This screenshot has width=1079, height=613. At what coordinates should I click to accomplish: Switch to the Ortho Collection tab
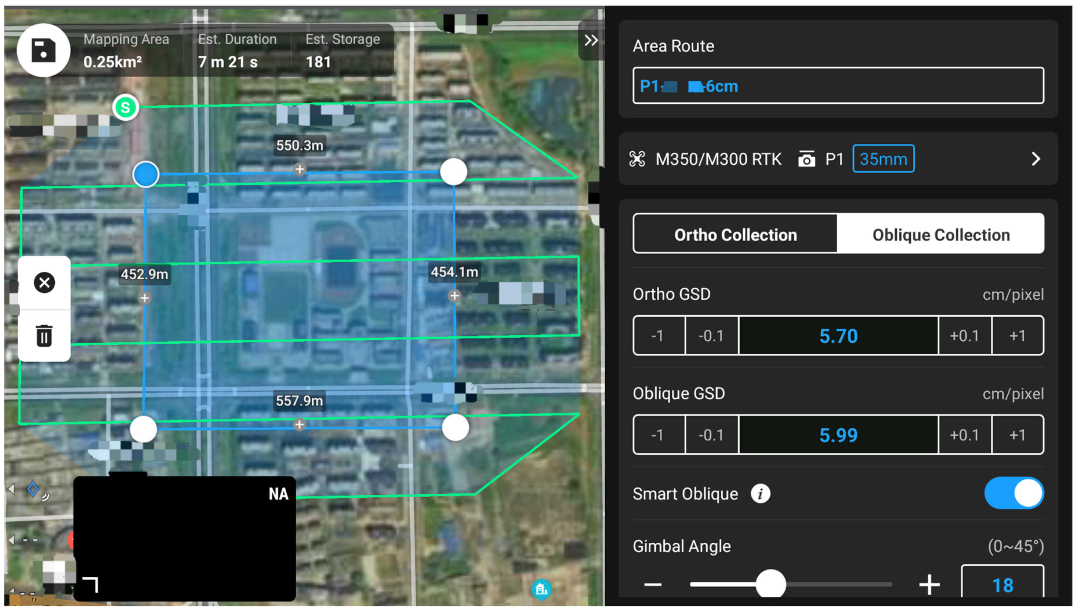735,235
